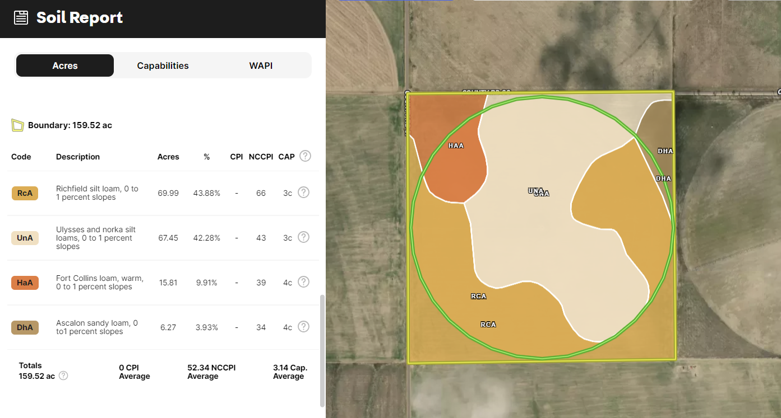Open help icon for DhA soil row

(x=303, y=327)
